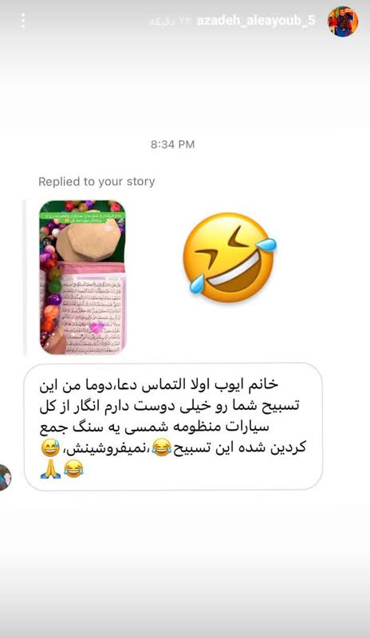Open the sender's small avatar beside message
The width and height of the screenshot is (370, 638).
tap(5, 477)
